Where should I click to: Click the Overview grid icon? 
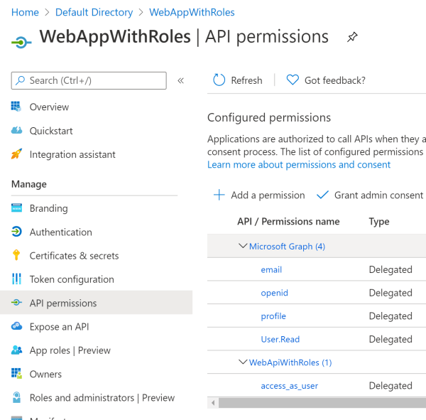[16, 107]
